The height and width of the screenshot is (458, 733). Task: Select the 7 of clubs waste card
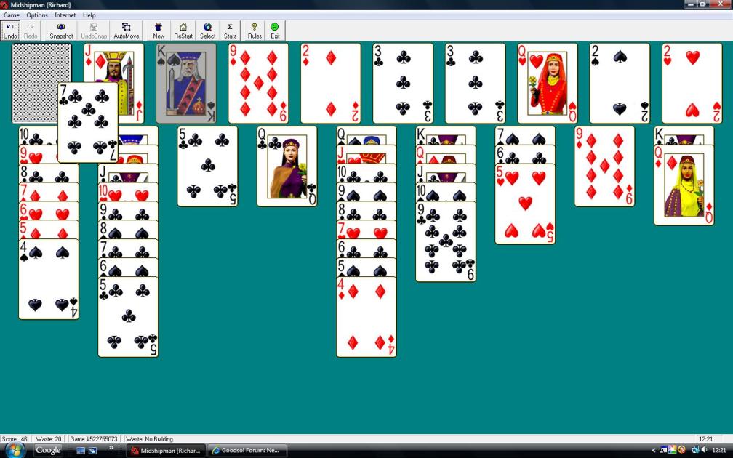tap(88, 121)
